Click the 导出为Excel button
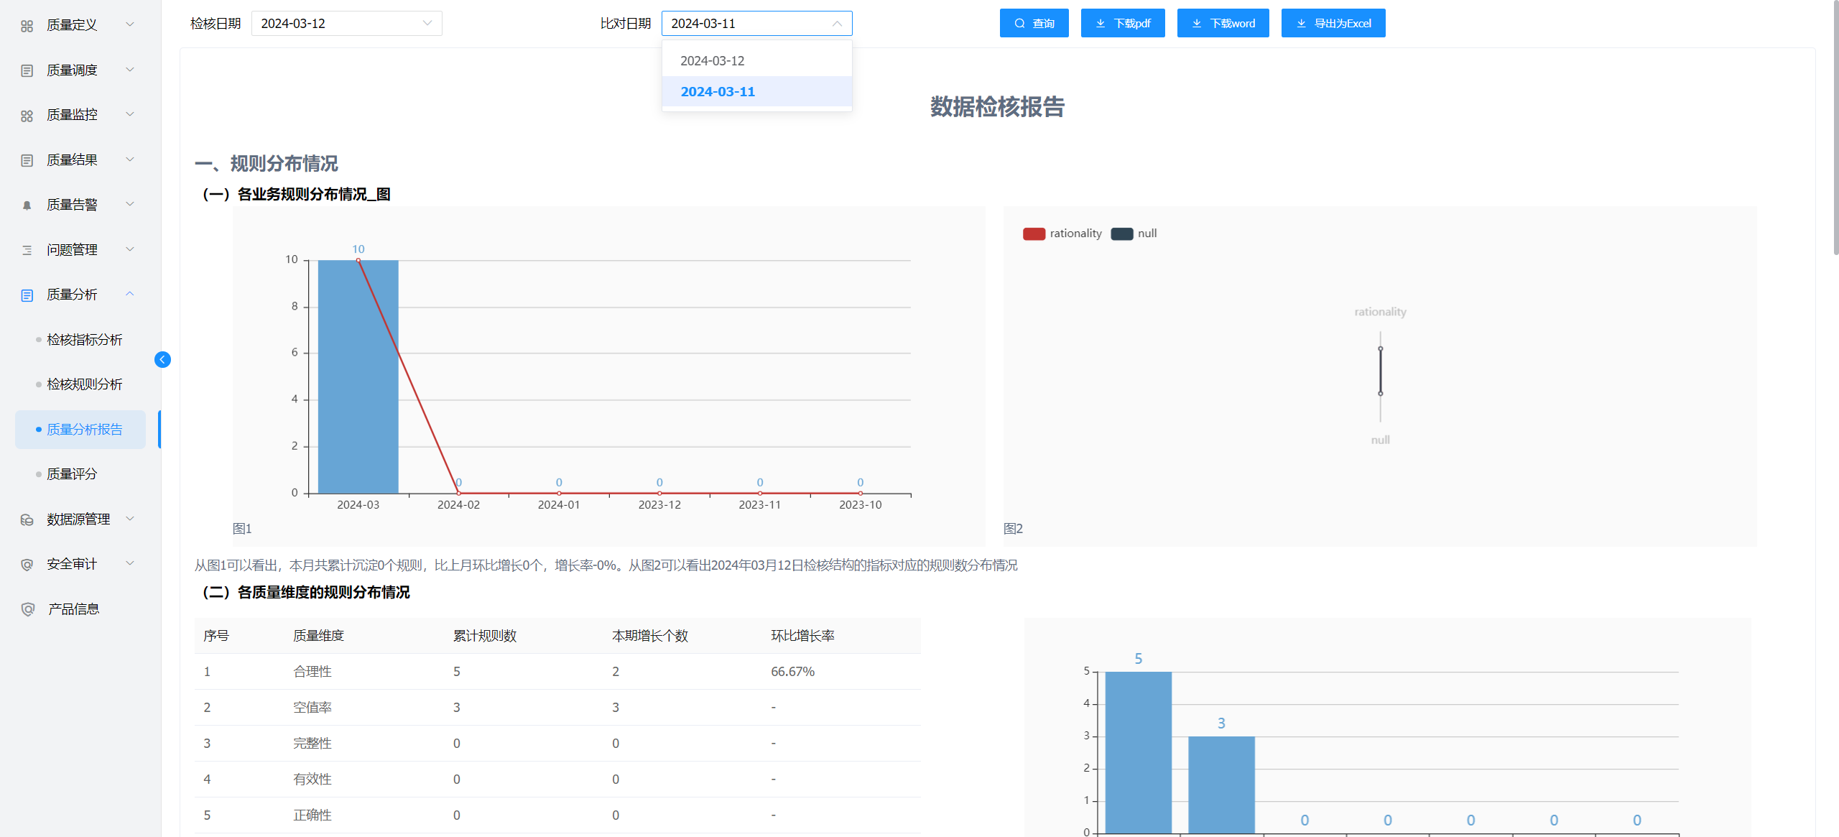Screen dimensions: 1839x837 1333,23
